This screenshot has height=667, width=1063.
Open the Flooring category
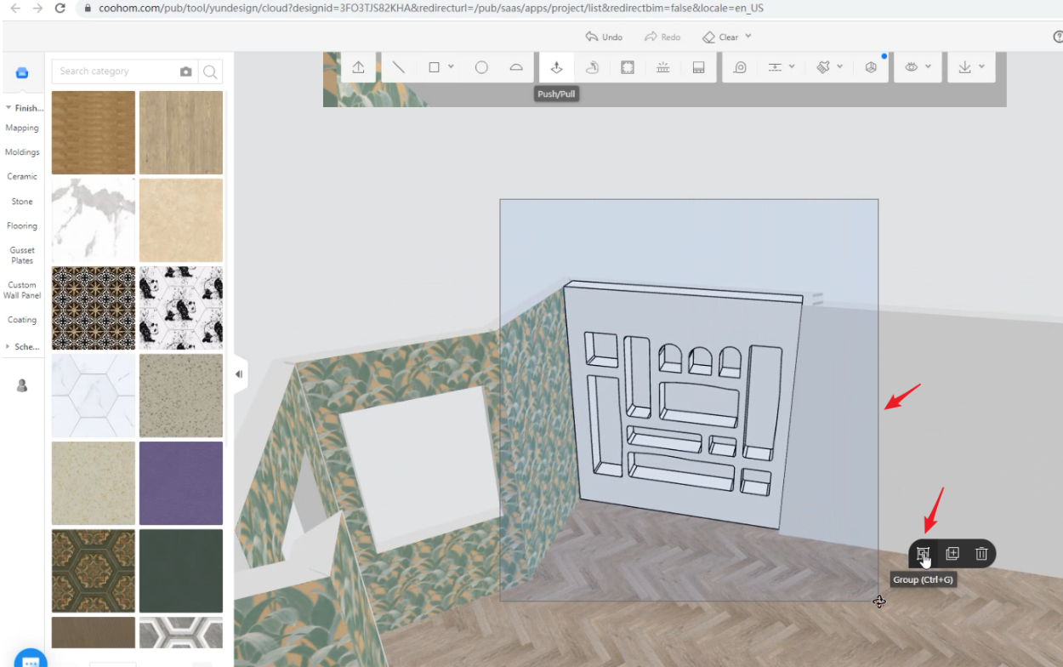click(22, 225)
